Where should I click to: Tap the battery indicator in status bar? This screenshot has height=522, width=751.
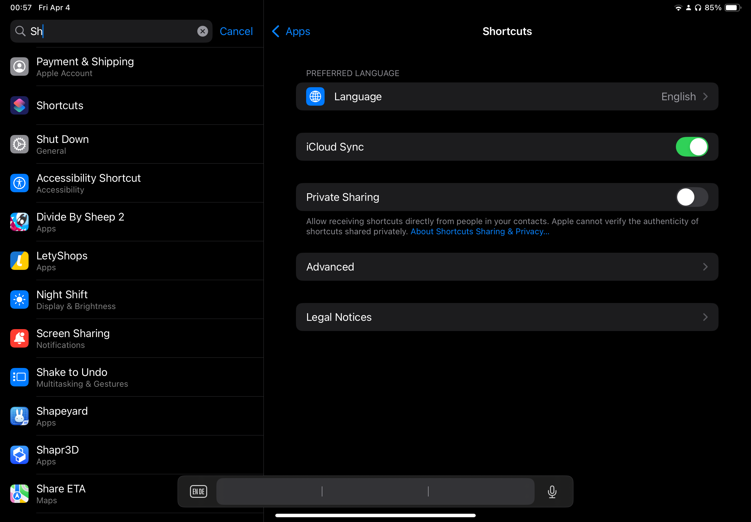[x=733, y=8]
